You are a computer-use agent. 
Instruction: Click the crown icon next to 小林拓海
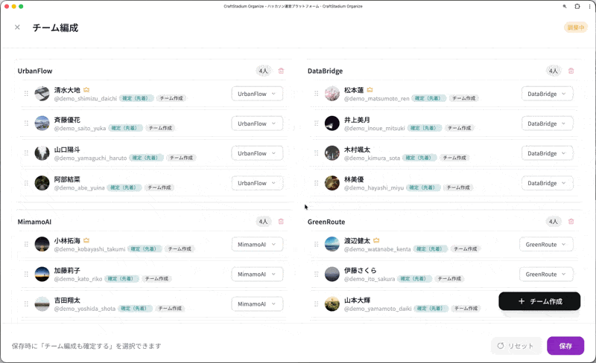(86, 240)
